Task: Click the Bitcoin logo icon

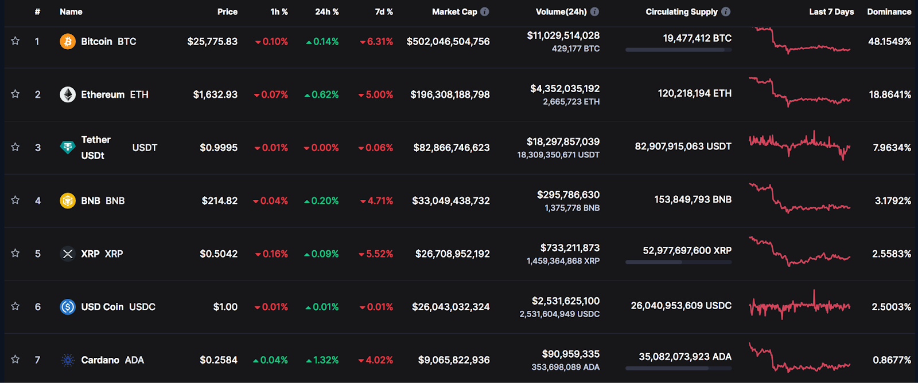Action: point(68,41)
